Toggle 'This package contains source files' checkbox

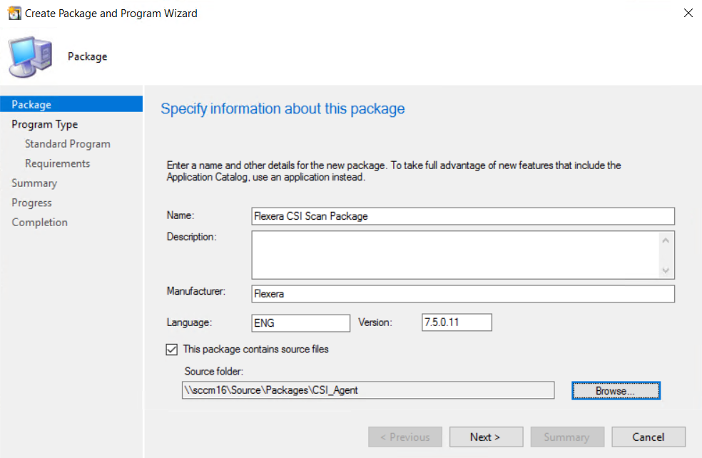pos(171,350)
